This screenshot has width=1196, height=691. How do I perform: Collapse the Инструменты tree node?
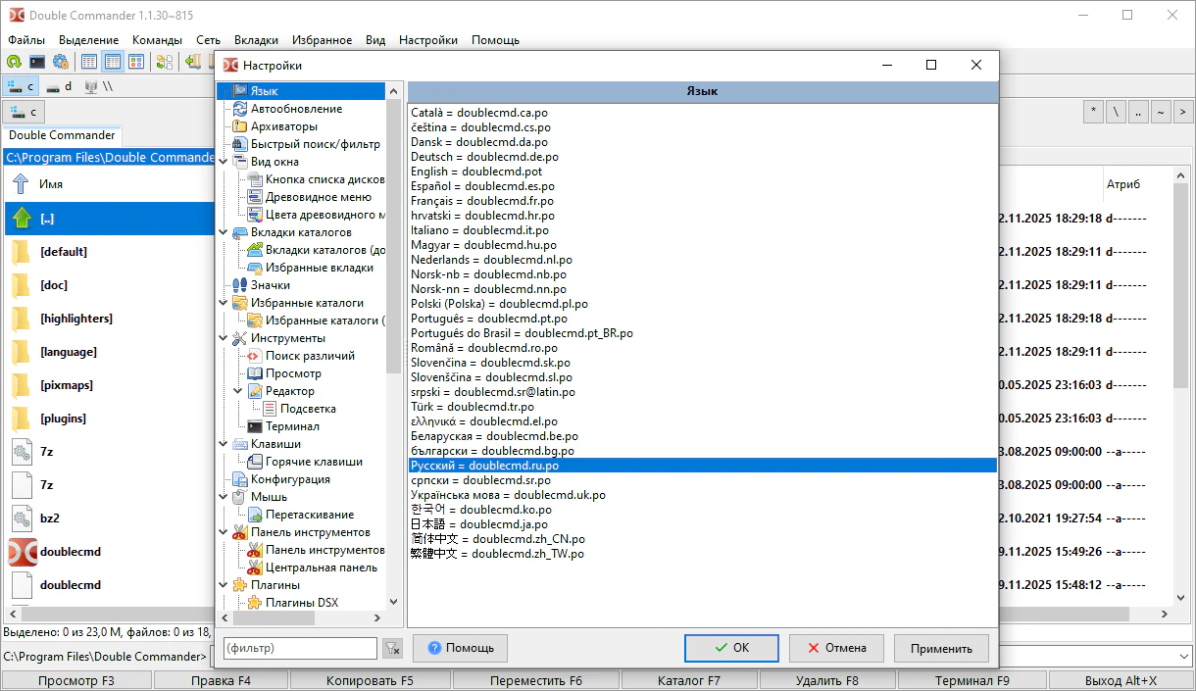tap(224, 338)
